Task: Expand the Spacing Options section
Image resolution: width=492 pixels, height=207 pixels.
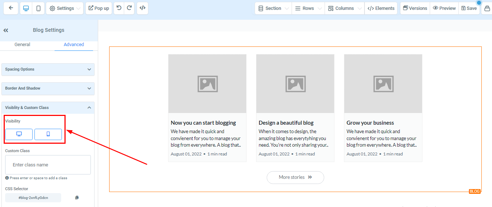Action: 48,69
